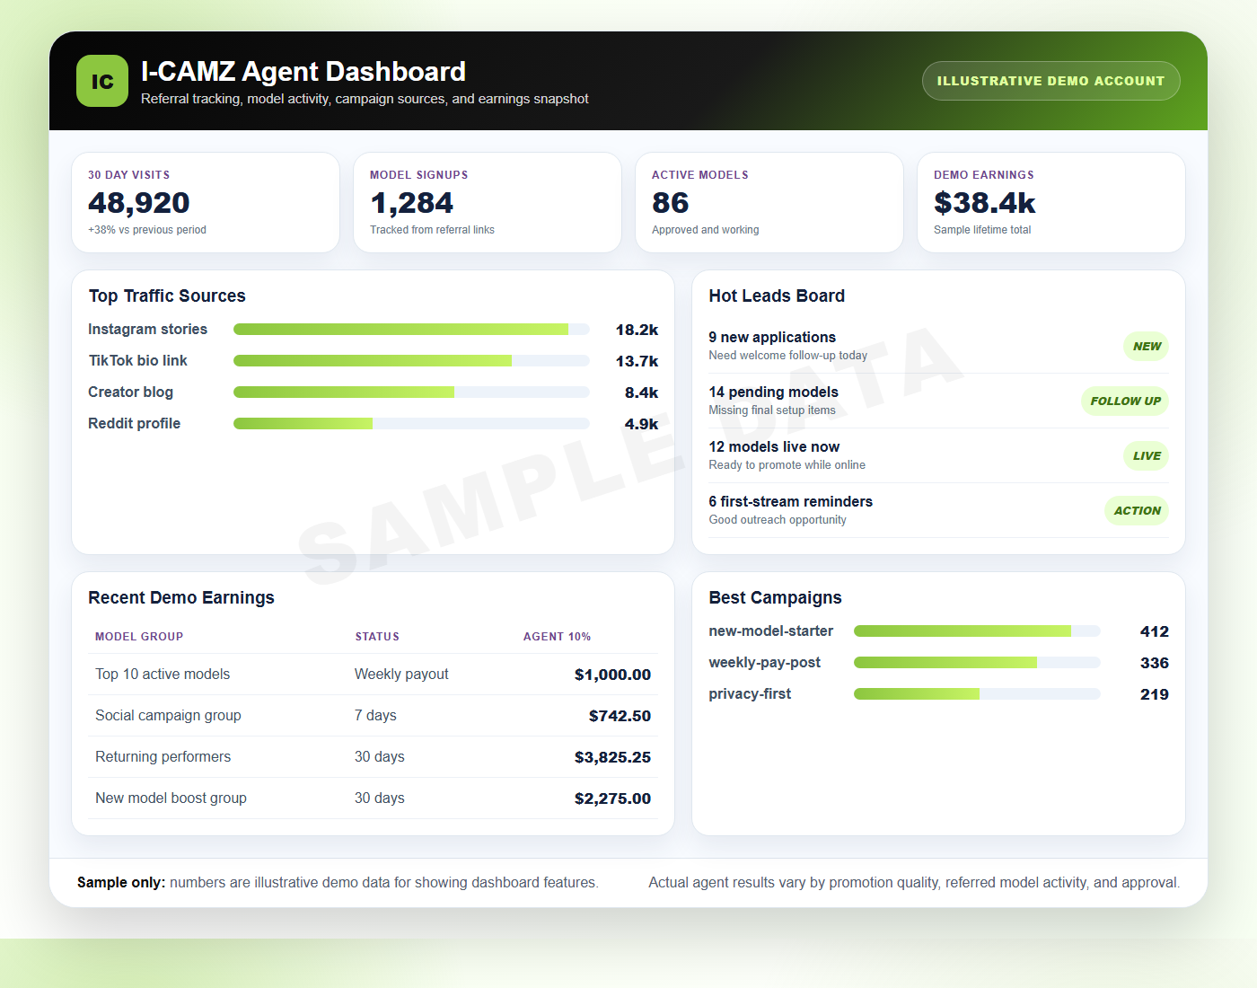Viewport: 1257px width, 988px height.
Task: Click 'Tracked from referral links' caption
Action: click(432, 230)
